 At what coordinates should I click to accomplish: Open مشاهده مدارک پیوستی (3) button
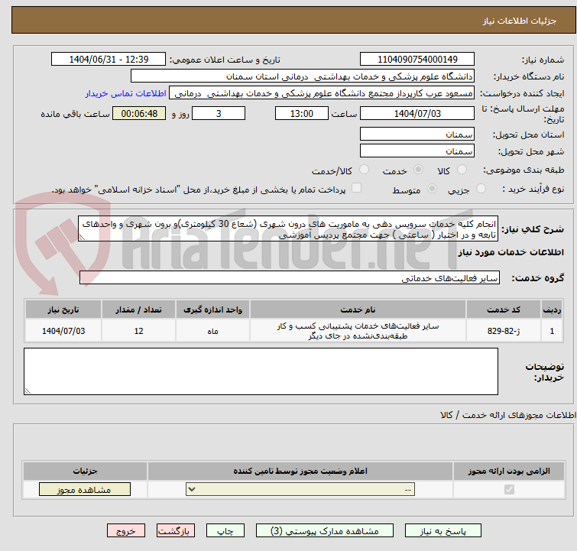coord(324,531)
